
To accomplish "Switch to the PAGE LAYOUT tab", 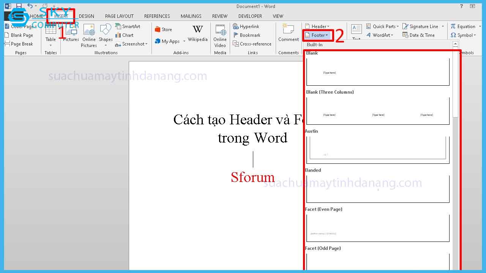I will click(119, 16).
